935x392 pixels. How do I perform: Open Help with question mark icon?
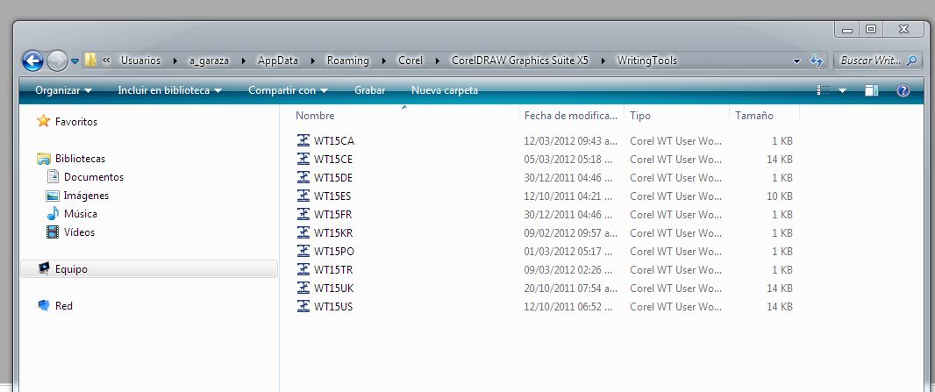pyautogui.click(x=903, y=90)
